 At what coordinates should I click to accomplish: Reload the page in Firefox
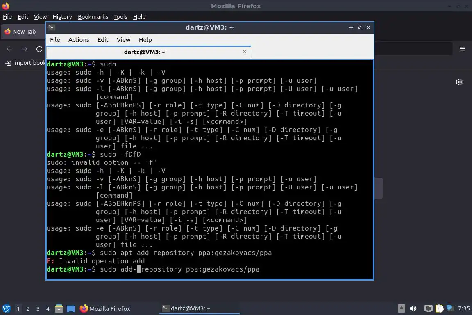click(x=39, y=49)
